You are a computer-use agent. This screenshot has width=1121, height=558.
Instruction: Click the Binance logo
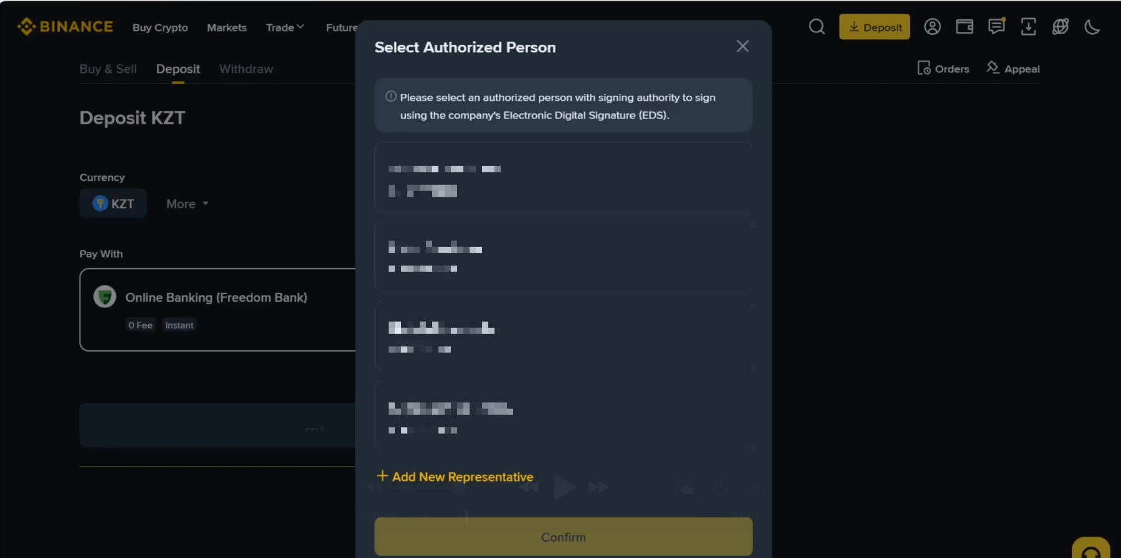click(x=65, y=27)
